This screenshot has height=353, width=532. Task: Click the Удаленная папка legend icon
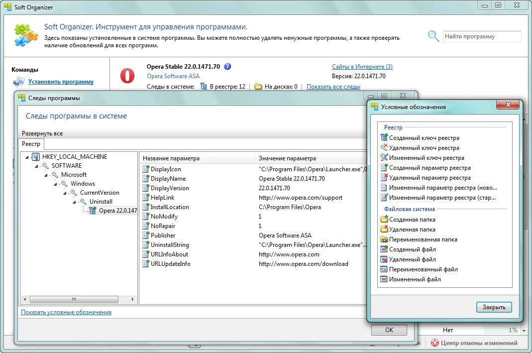click(384, 229)
